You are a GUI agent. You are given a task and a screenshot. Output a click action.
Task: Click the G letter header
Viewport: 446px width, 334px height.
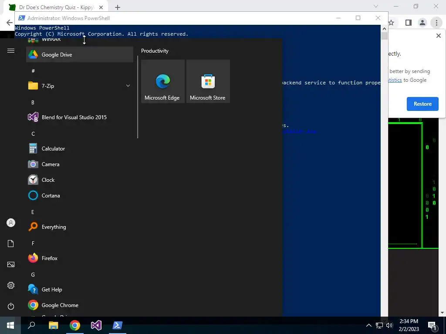click(33, 275)
